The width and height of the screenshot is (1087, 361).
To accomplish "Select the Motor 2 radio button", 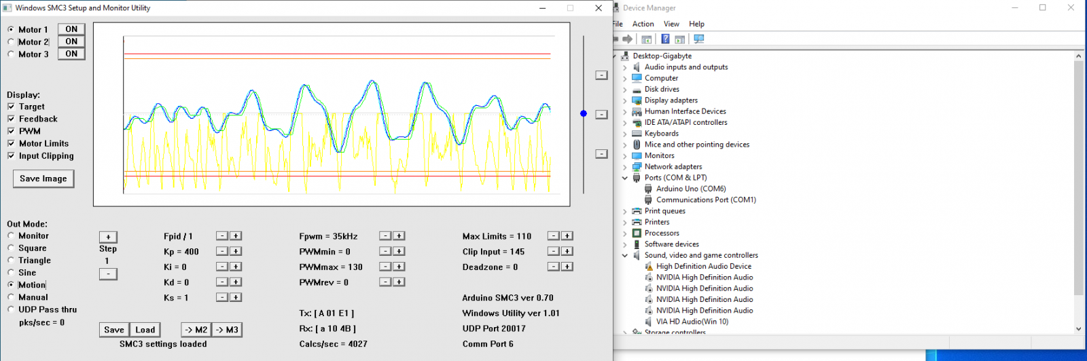I will 11,42.
